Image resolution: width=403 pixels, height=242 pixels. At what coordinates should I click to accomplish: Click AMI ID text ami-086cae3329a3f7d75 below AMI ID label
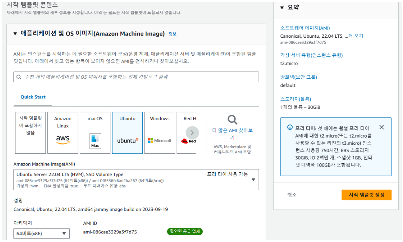click(110, 232)
